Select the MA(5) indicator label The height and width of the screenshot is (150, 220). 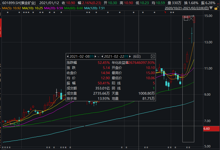coord(12,8)
